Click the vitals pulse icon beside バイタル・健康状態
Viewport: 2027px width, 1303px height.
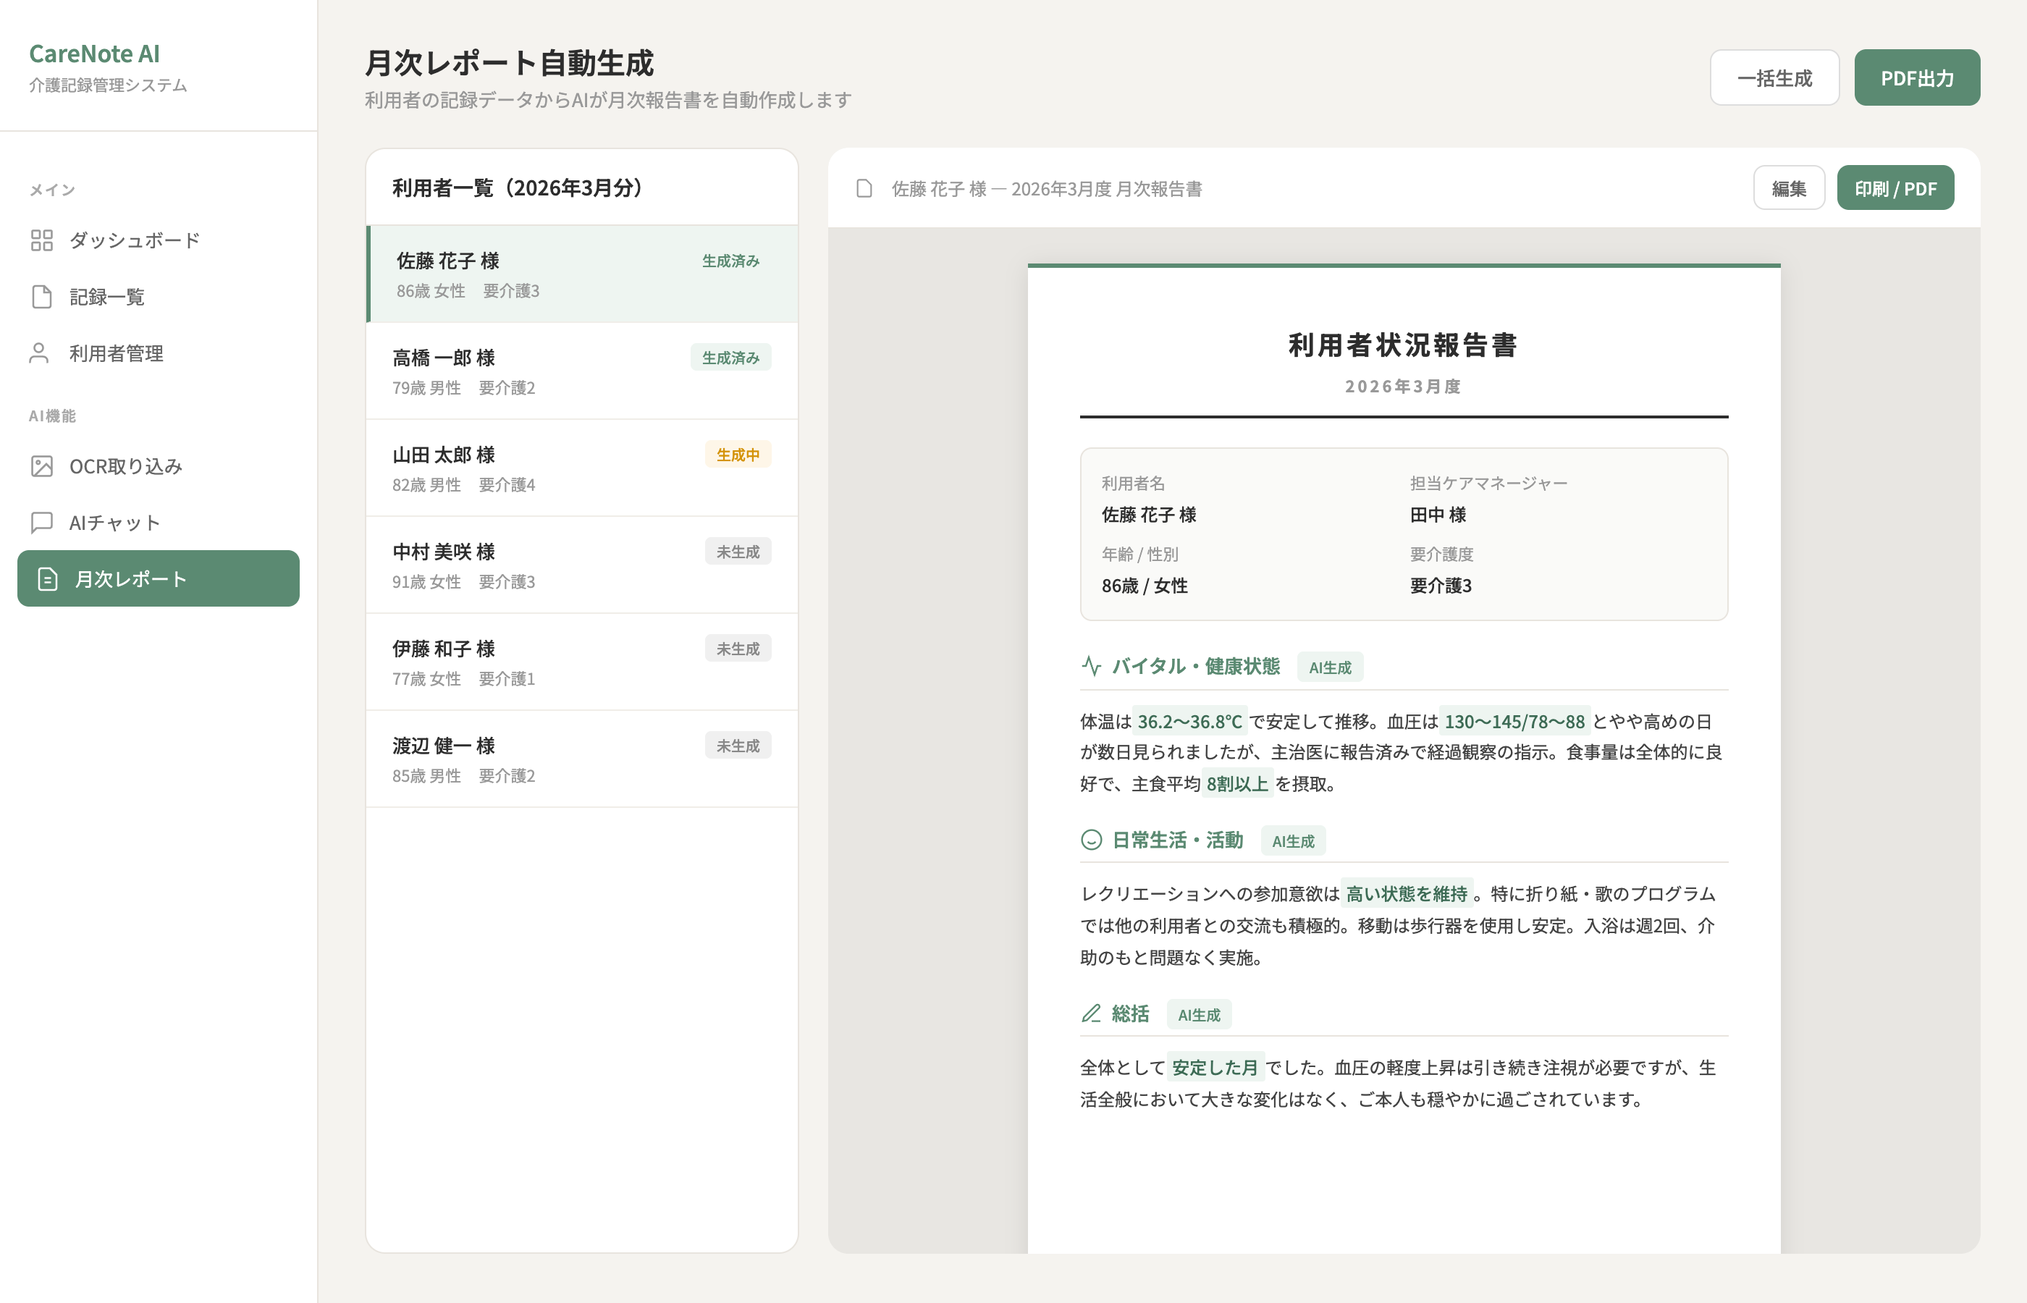(1092, 666)
